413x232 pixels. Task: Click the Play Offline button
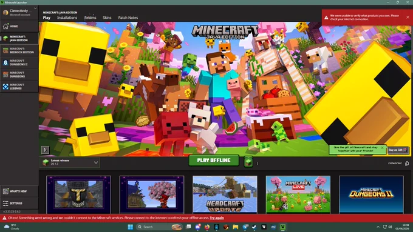(x=214, y=161)
